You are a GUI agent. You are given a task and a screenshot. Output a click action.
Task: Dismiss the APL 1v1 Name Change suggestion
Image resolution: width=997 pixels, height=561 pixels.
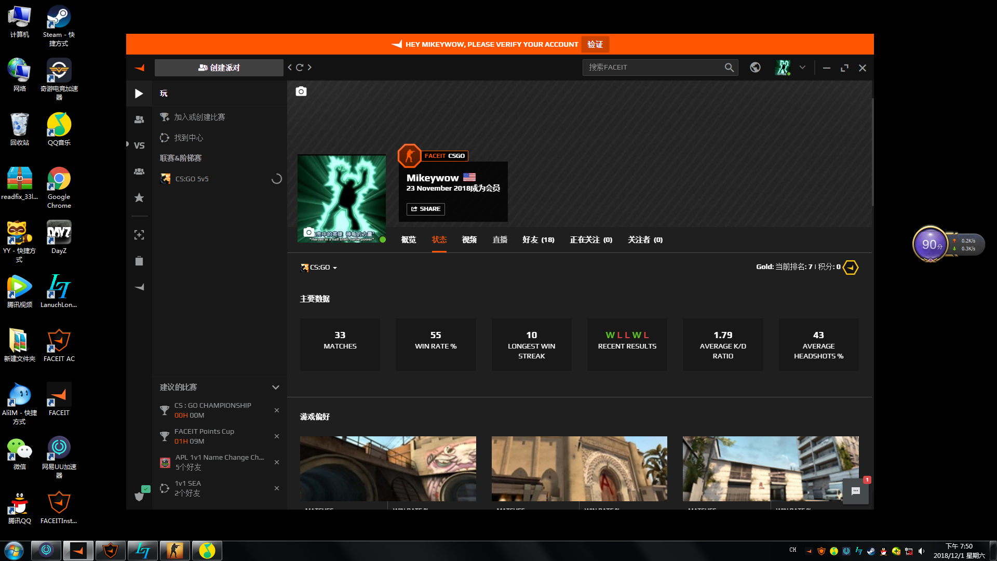277,462
